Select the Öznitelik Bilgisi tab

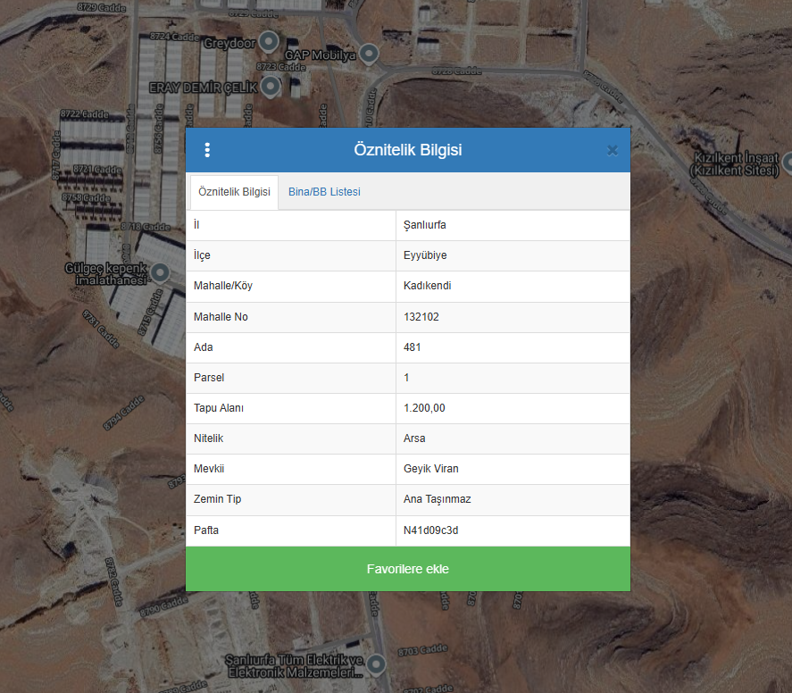point(234,192)
